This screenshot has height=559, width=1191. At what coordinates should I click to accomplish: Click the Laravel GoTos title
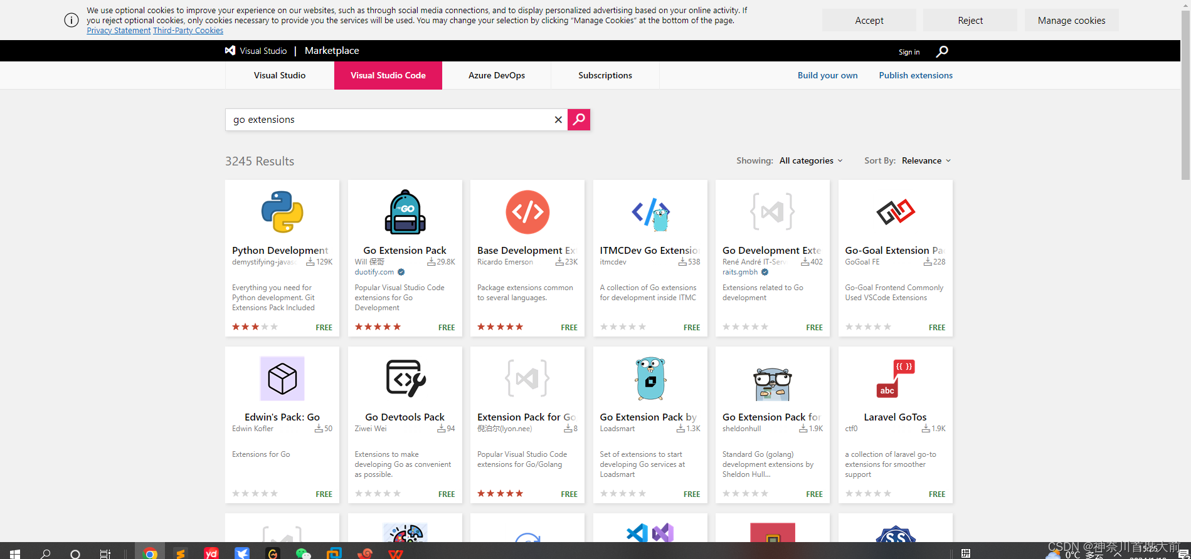[896, 417]
